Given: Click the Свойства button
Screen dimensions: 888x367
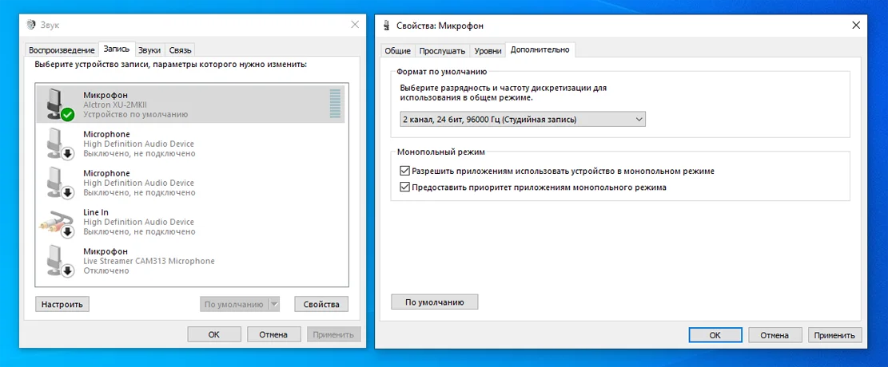Looking at the screenshot, I should pos(321,304).
